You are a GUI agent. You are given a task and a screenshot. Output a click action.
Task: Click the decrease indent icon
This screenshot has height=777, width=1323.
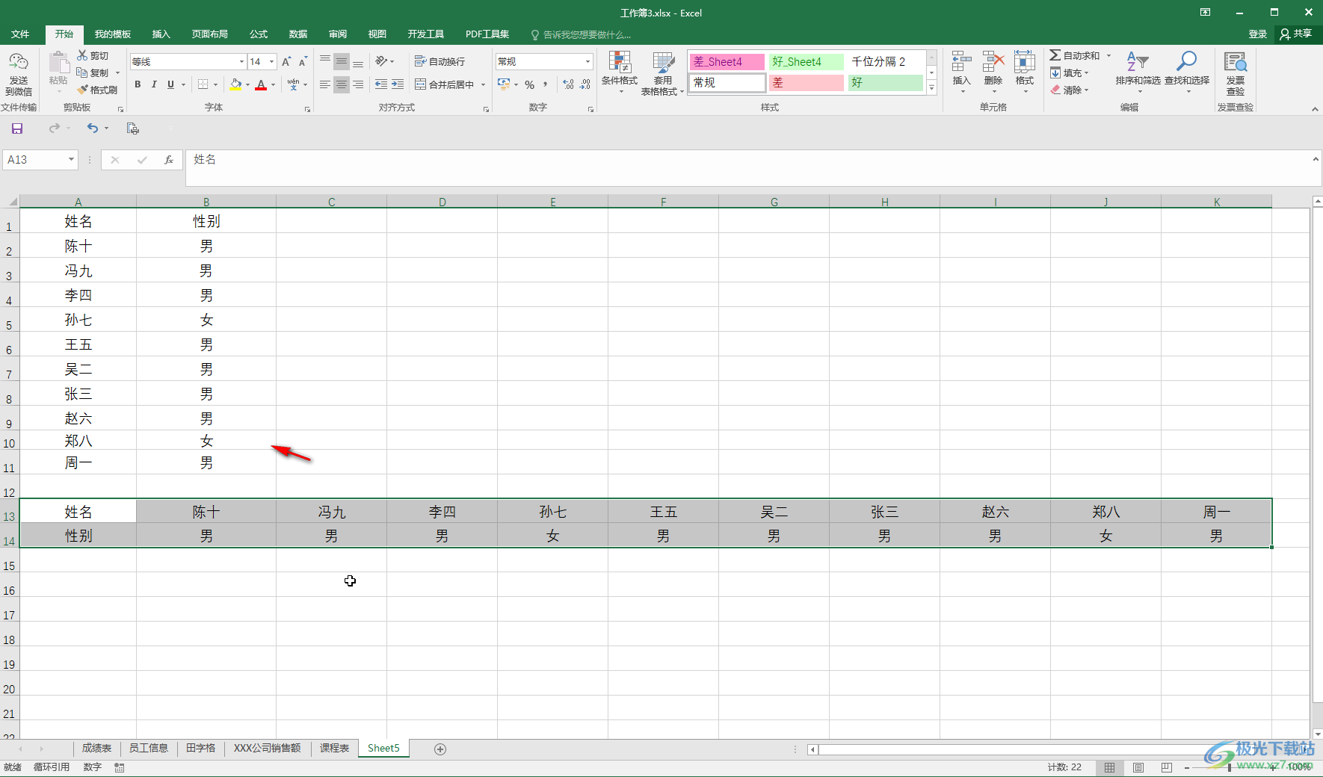(381, 84)
